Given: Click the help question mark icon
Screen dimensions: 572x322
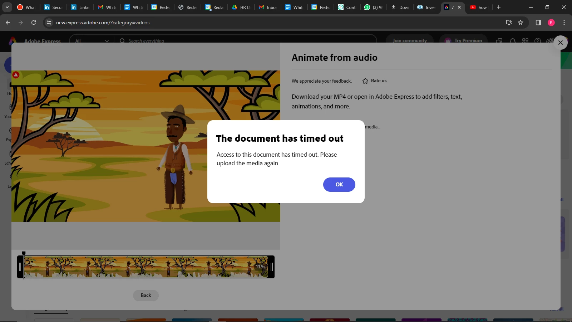Looking at the screenshot, I should point(538,41).
